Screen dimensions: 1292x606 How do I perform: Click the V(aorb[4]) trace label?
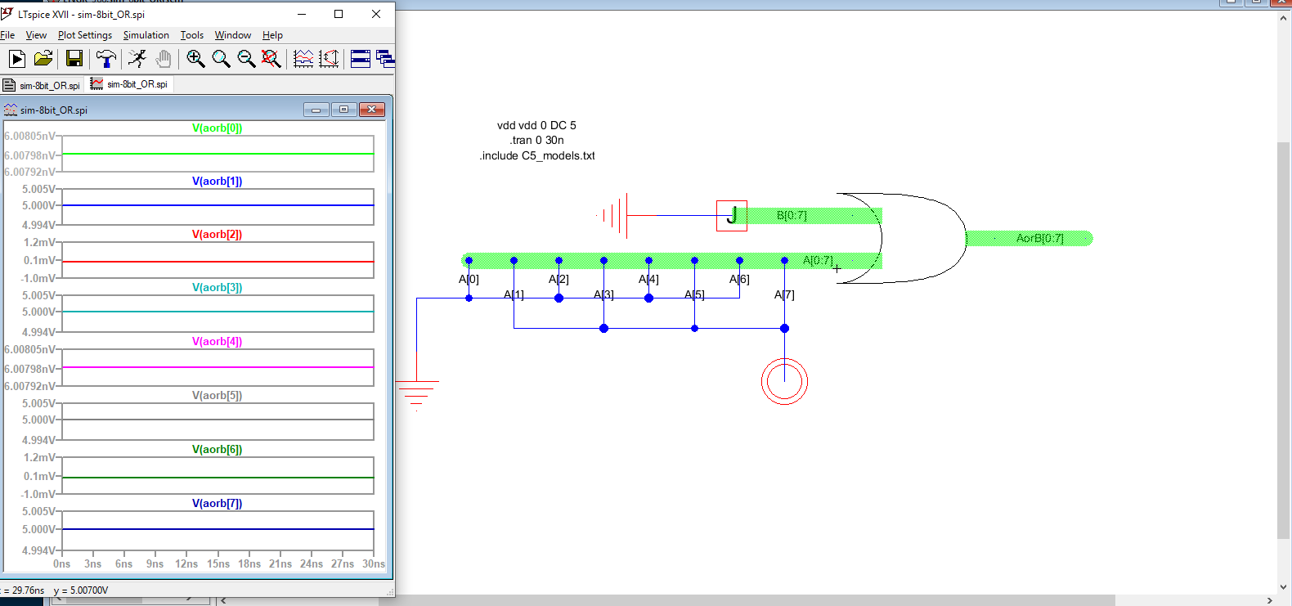(x=218, y=341)
